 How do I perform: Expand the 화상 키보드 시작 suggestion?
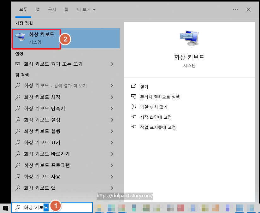pyautogui.click(x=112, y=97)
